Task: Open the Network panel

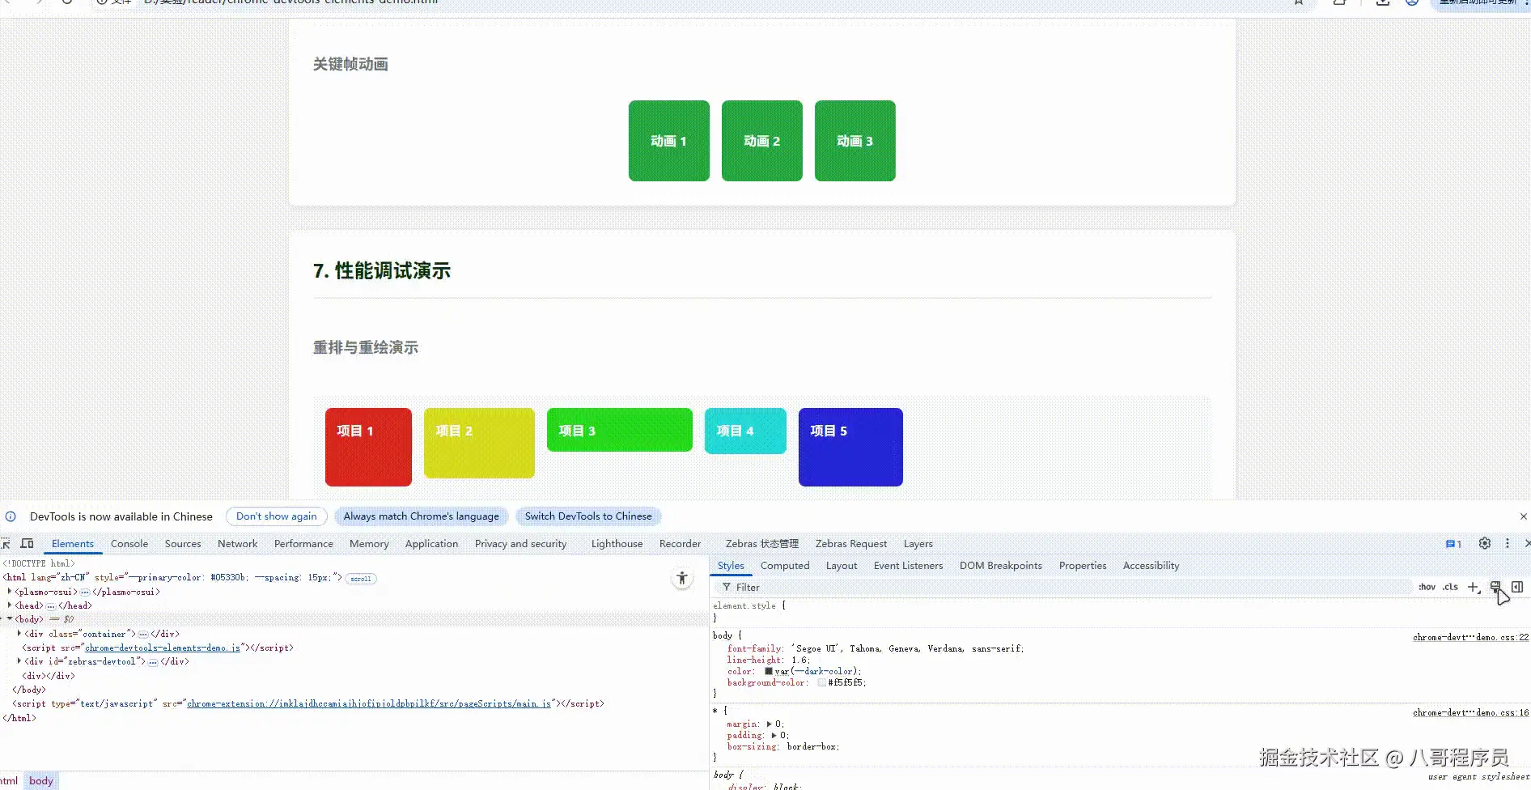Action: [237, 543]
